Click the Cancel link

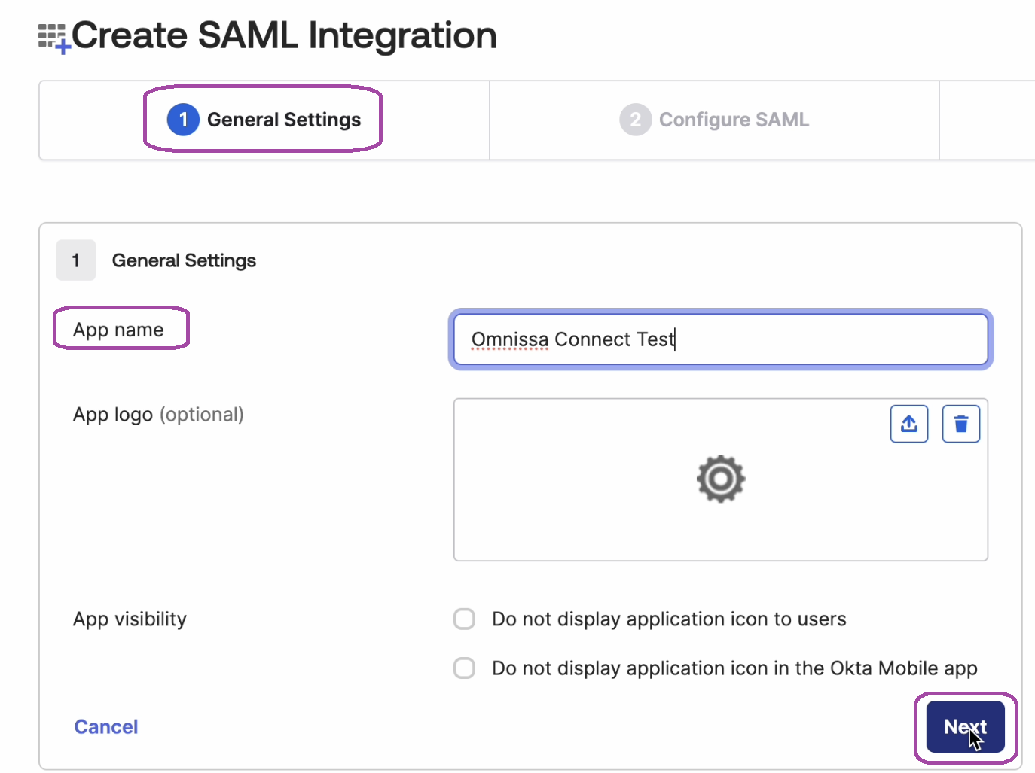click(106, 726)
